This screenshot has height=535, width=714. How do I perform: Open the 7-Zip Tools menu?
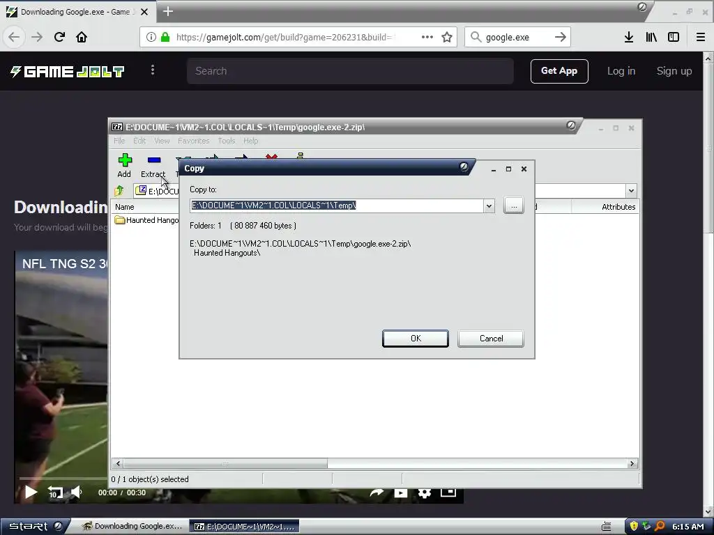227,141
